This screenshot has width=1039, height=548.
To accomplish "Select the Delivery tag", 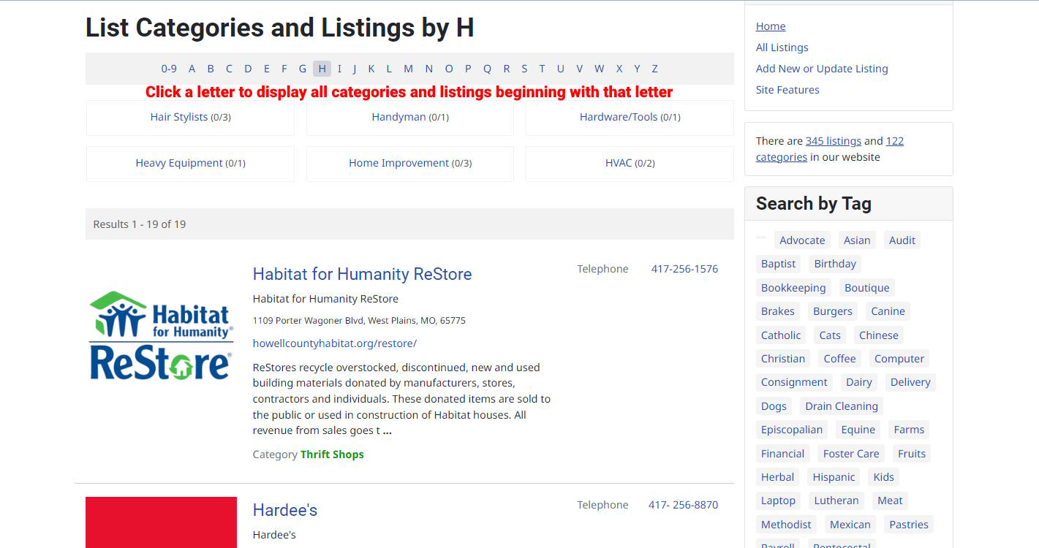I will pos(910,382).
